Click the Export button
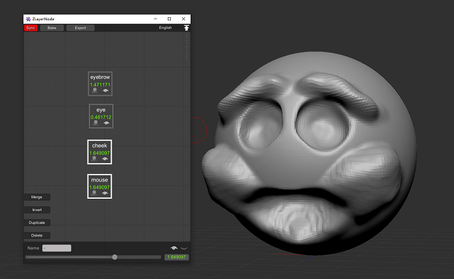This screenshot has height=279, width=454. click(80, 28)
